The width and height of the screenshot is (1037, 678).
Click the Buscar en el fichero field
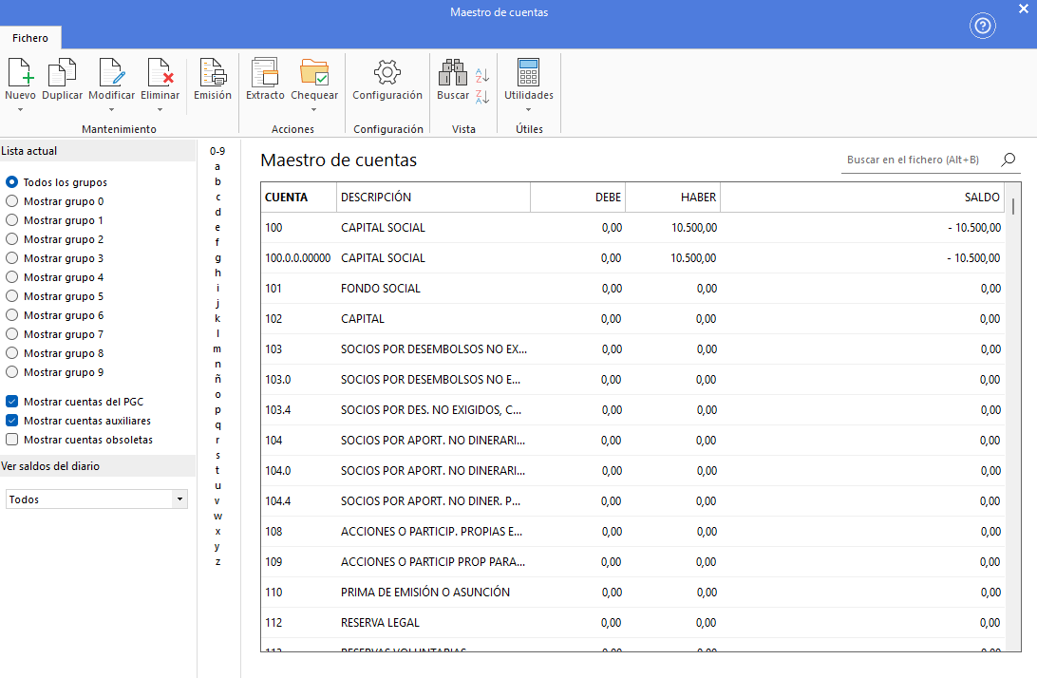(x=919, y=160)
